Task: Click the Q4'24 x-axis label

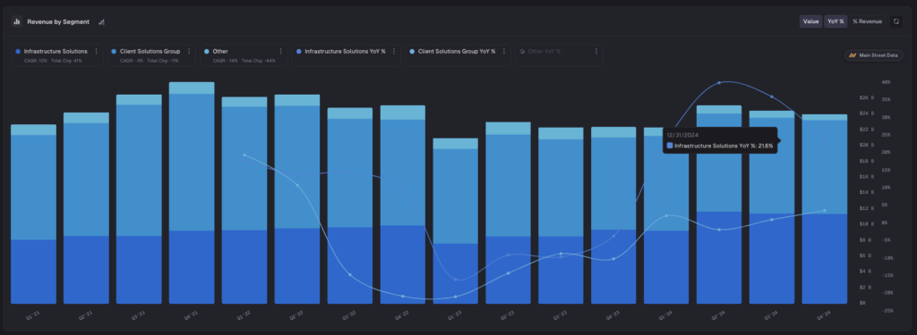Action: [x=825, y=315]
